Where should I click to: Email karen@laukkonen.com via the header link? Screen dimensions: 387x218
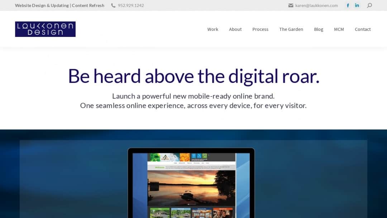tap(316, 5)
